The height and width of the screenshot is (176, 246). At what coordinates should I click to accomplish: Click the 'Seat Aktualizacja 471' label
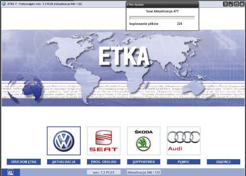coord(162,11)
